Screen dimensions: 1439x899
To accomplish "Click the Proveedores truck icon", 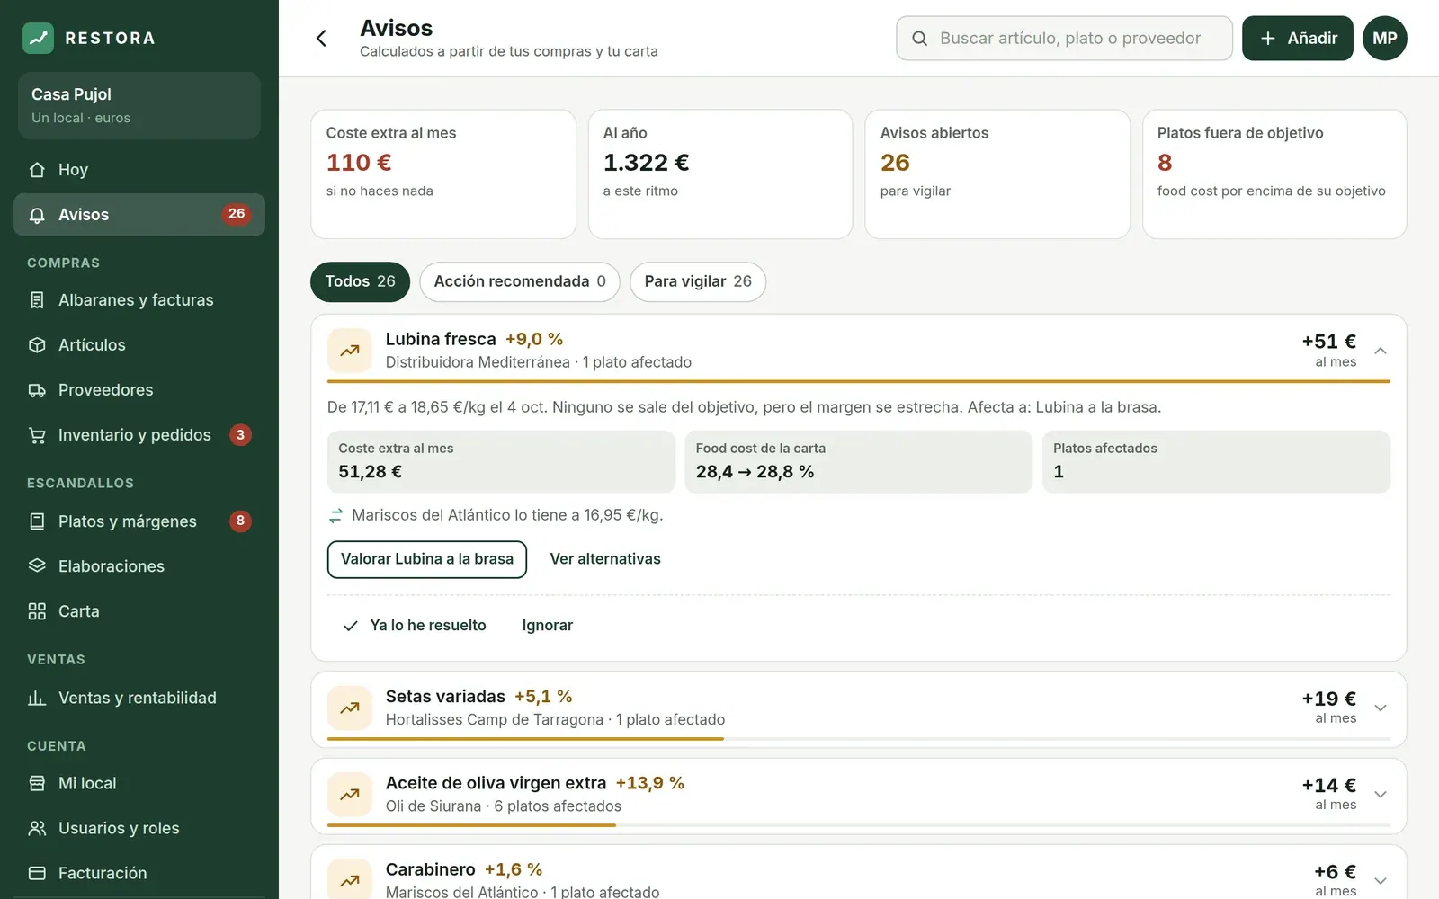I will click(37, 390).
